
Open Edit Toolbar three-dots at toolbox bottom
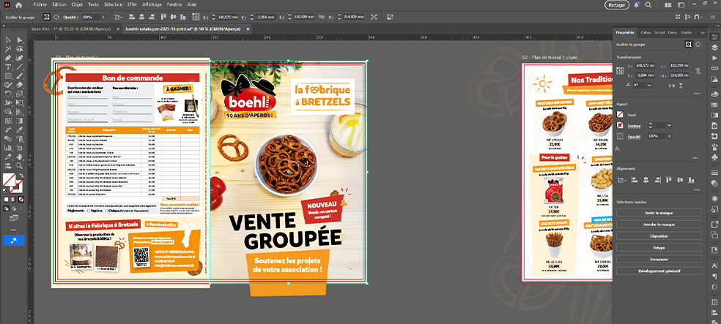point(13,228)
